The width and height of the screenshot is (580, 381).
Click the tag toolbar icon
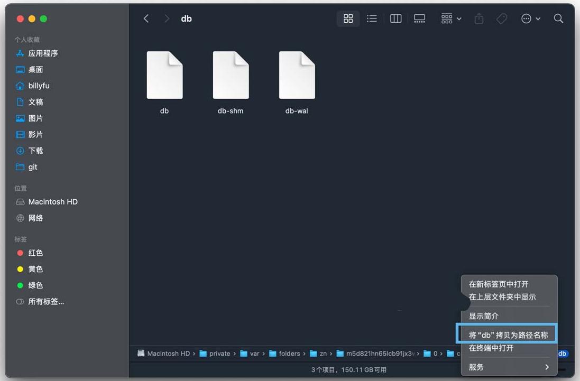(x=502, y=18)
